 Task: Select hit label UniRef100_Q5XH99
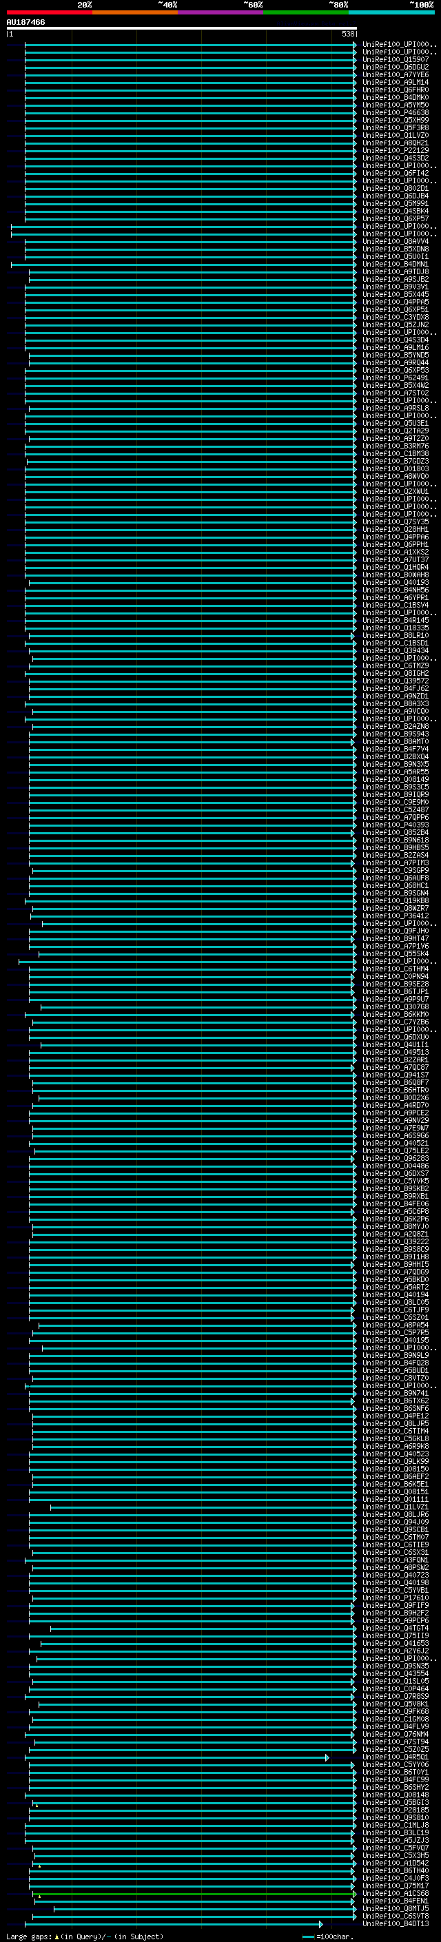click(x=395, y=120)
